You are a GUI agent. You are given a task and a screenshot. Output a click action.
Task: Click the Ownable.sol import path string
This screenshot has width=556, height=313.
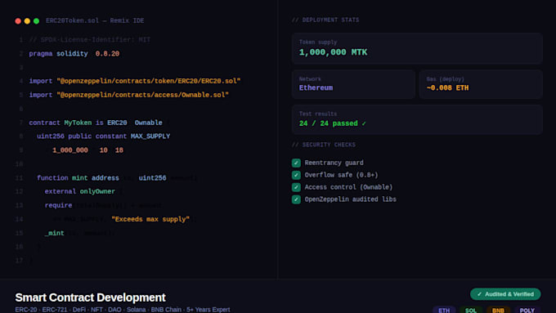pyautogui.click(x=142, y=95)
